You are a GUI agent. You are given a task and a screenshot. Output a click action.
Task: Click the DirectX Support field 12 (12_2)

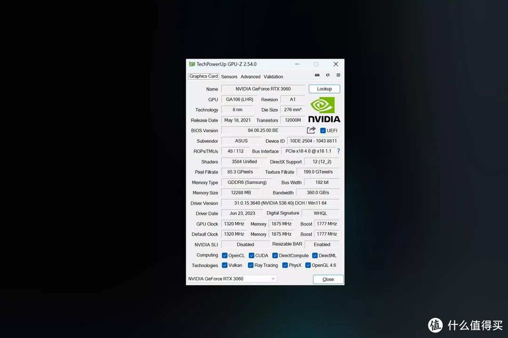(322, 161)
